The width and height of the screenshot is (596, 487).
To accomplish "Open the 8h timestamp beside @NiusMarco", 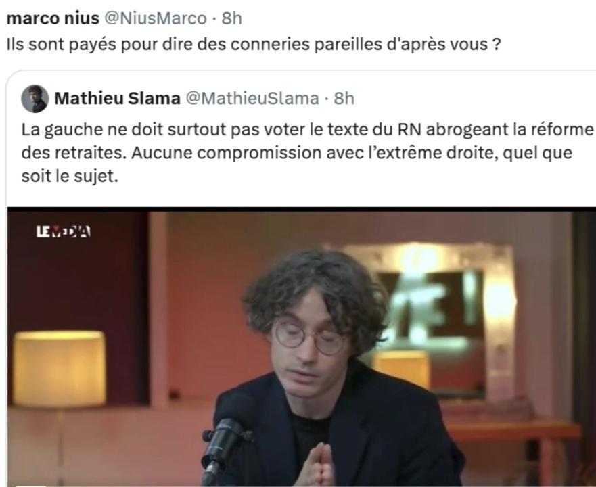I will (x=232, y=18).
